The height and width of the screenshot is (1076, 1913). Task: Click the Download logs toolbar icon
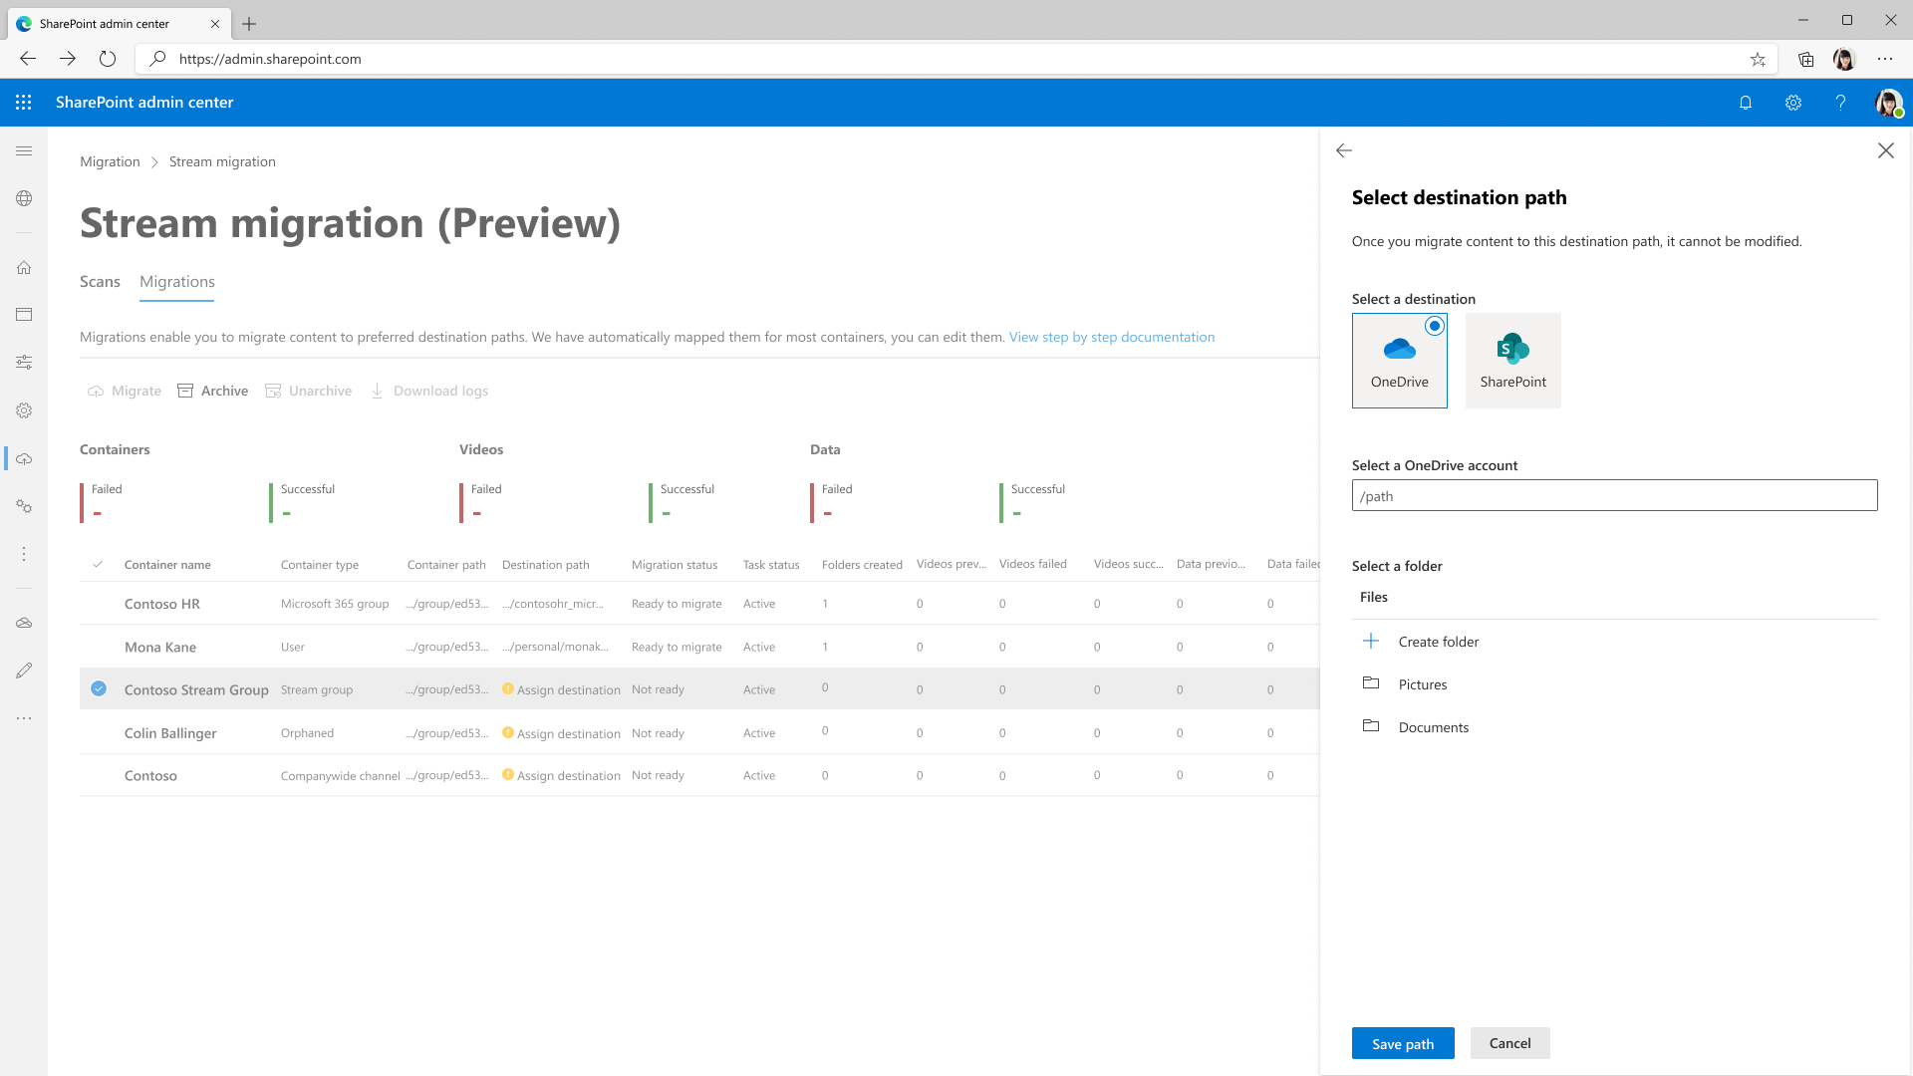pos(379,391)
